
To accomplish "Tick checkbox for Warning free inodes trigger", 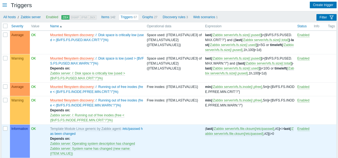I will 5,100.
